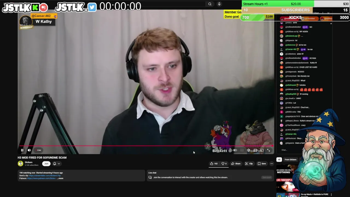Screen dimensions: 350x197
Task: Open the Dickers channel avatar
Action: coord(21,164)
